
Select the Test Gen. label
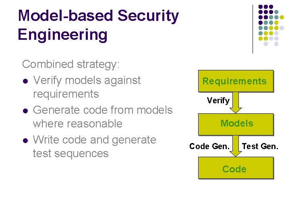tap(260, 146)
